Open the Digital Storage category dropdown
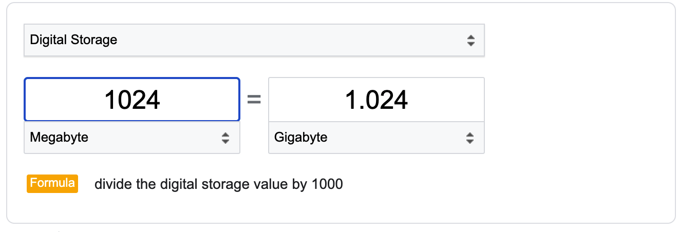 click(254, 40)
